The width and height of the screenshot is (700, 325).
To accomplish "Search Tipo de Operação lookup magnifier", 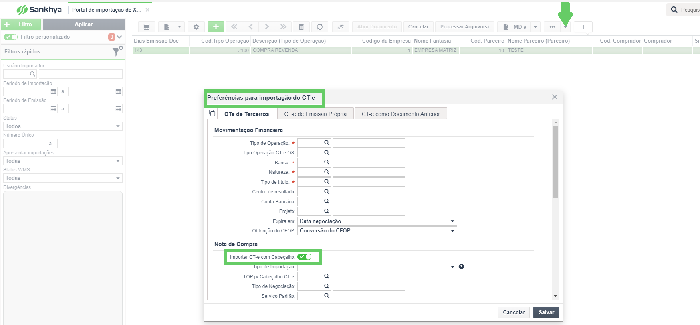I will tap(327, 143).
